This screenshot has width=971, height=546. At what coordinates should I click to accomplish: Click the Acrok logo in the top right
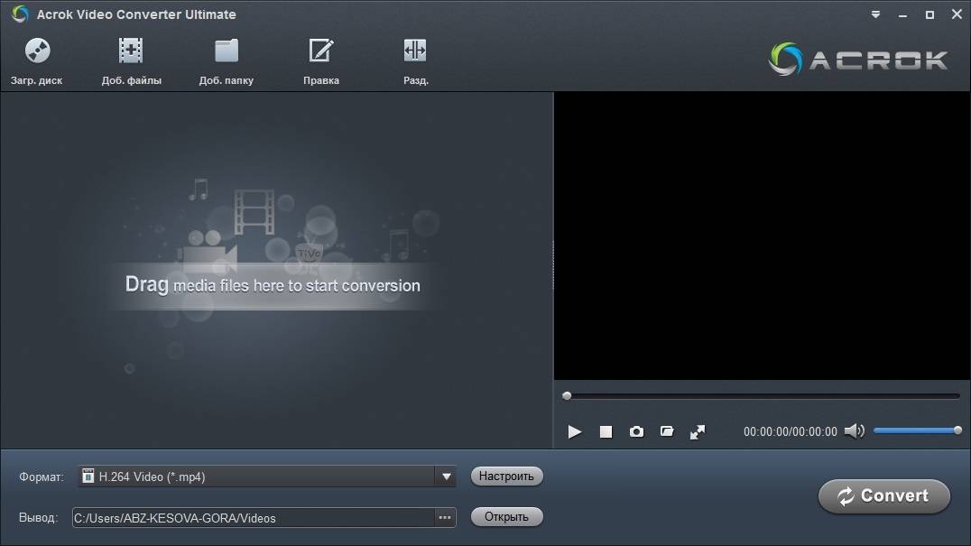[x=858, y=59]
